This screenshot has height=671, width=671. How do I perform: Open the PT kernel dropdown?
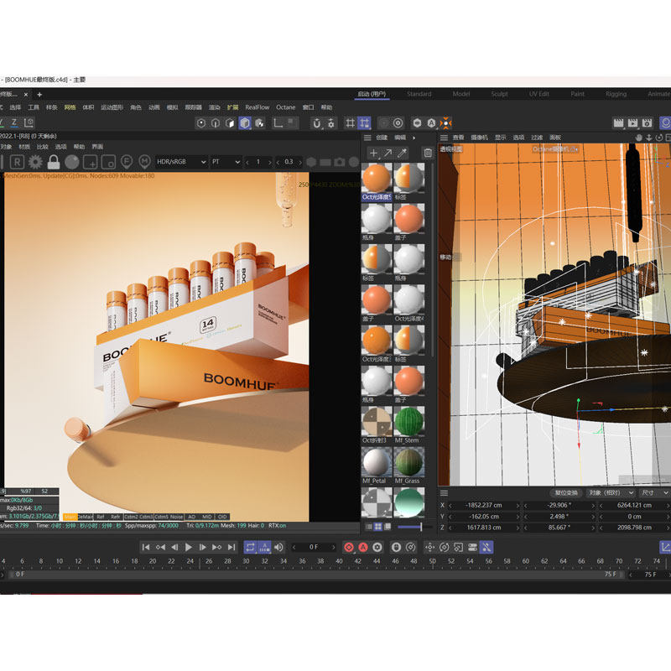coord(226,162)
